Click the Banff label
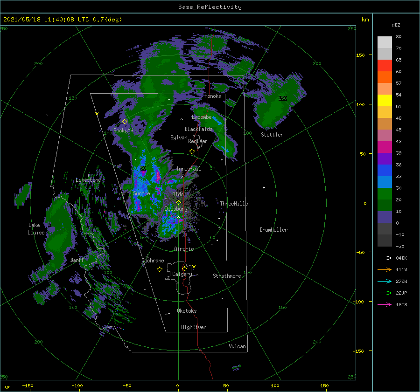This screenshot has height=392, width=420. point(77,260)
